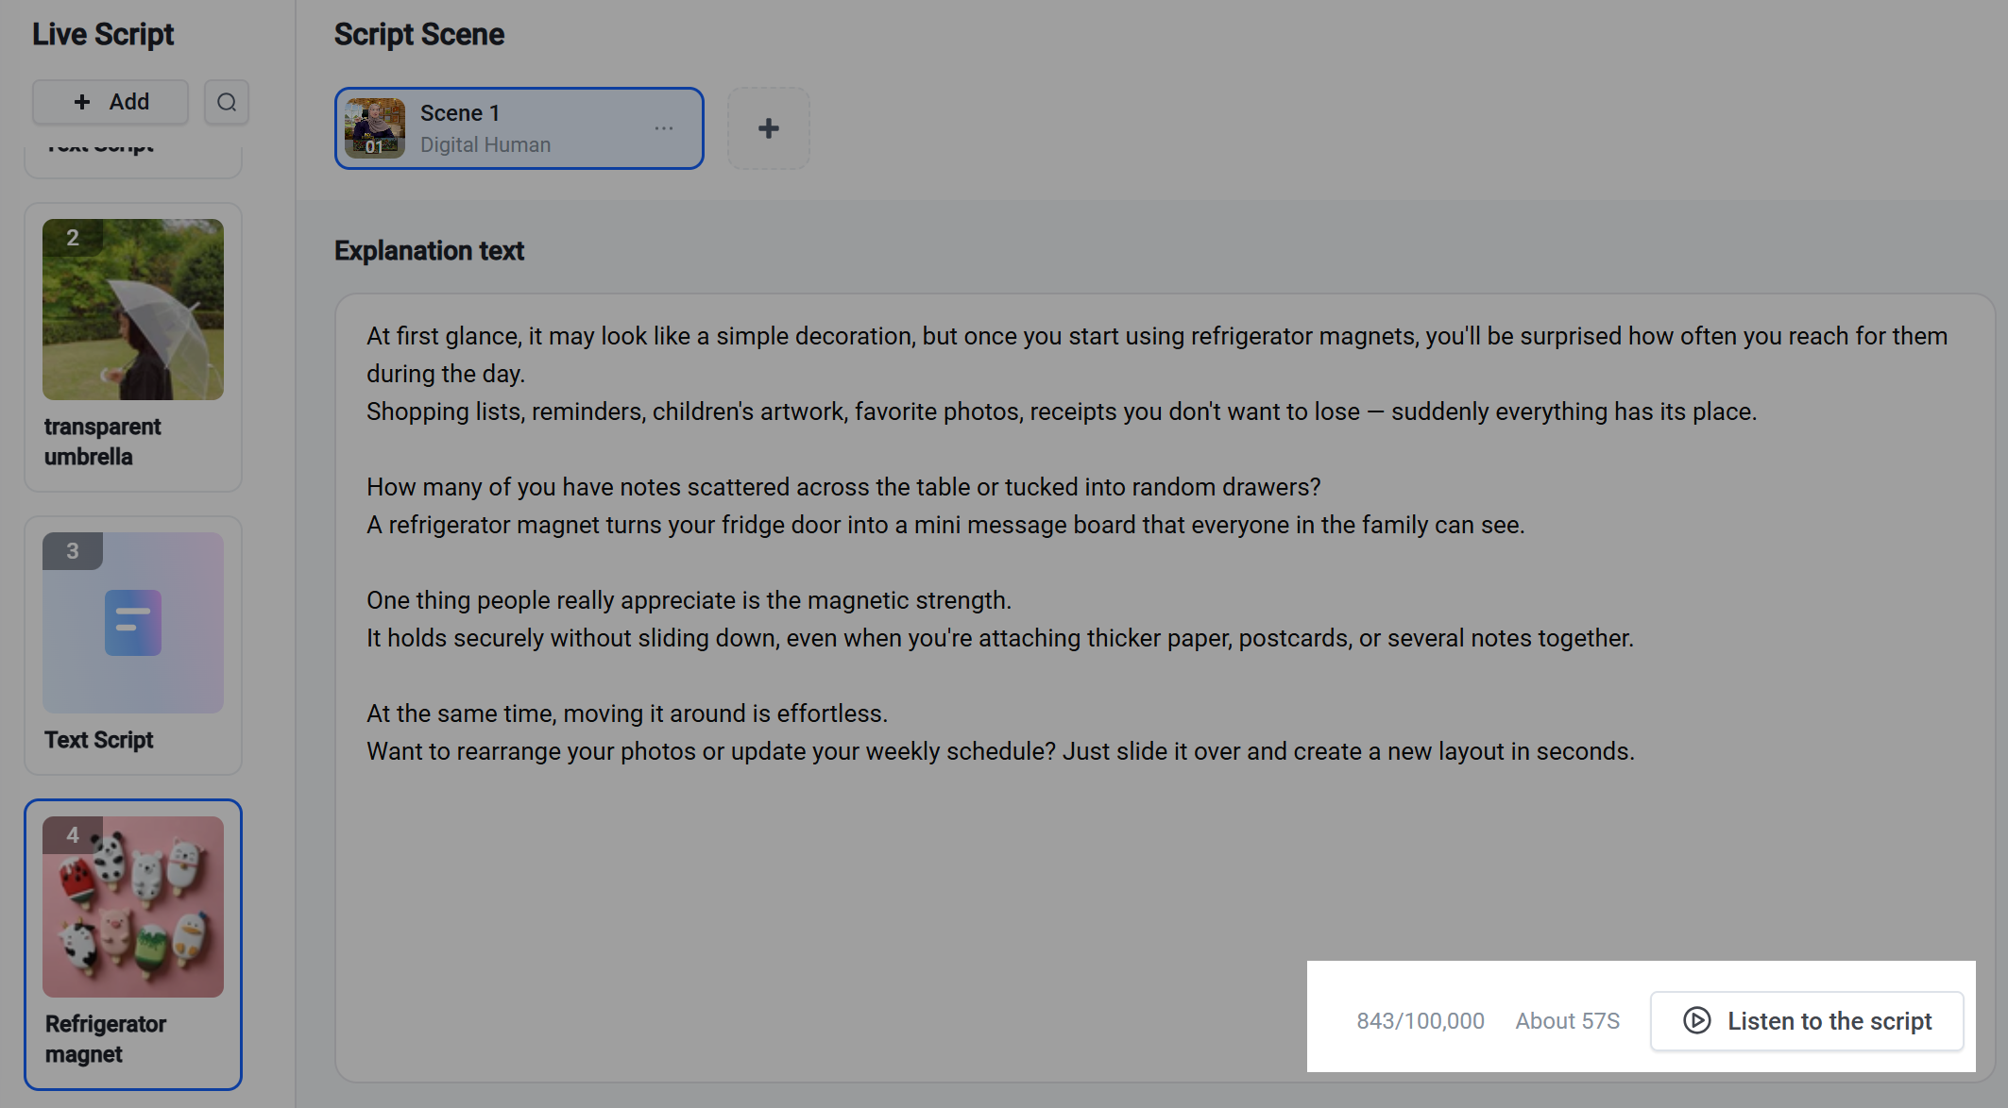2008x1108 pixels.
Task: Click the 843/100,000 character counter
Action: (x=1421, y=1021)
